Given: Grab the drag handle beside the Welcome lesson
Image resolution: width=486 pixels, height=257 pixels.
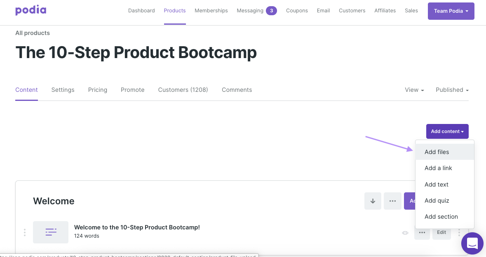Looking at the screenshot, I should click(25, 232).
